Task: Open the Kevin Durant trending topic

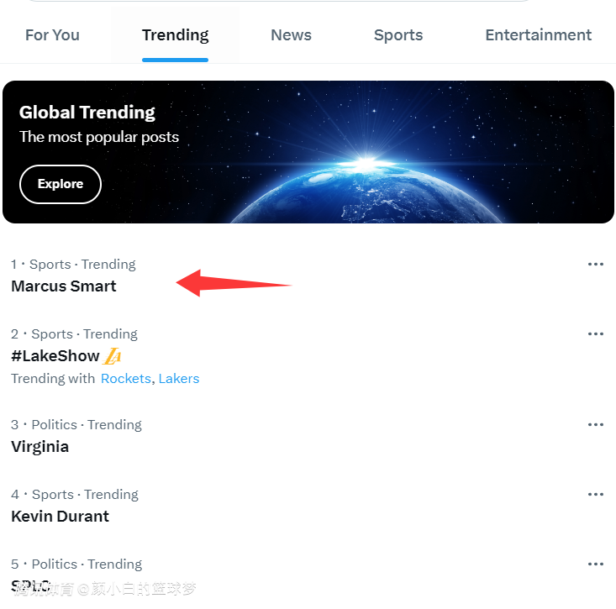Action: 61,517
